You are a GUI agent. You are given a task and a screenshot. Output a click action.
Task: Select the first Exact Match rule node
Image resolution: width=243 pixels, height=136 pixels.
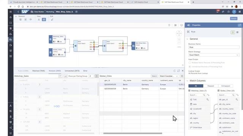point(84,46)
